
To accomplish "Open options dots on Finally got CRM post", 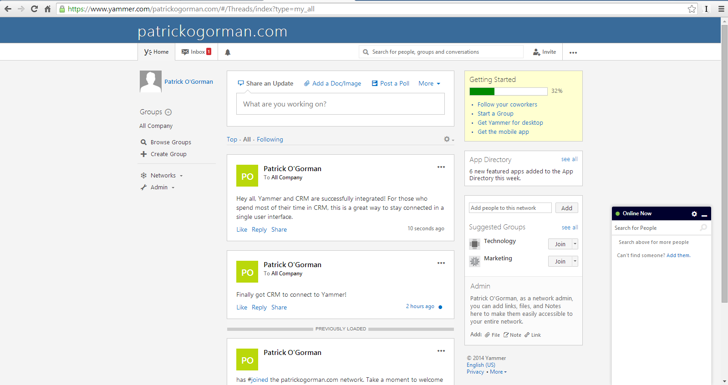I will point(441,263).
